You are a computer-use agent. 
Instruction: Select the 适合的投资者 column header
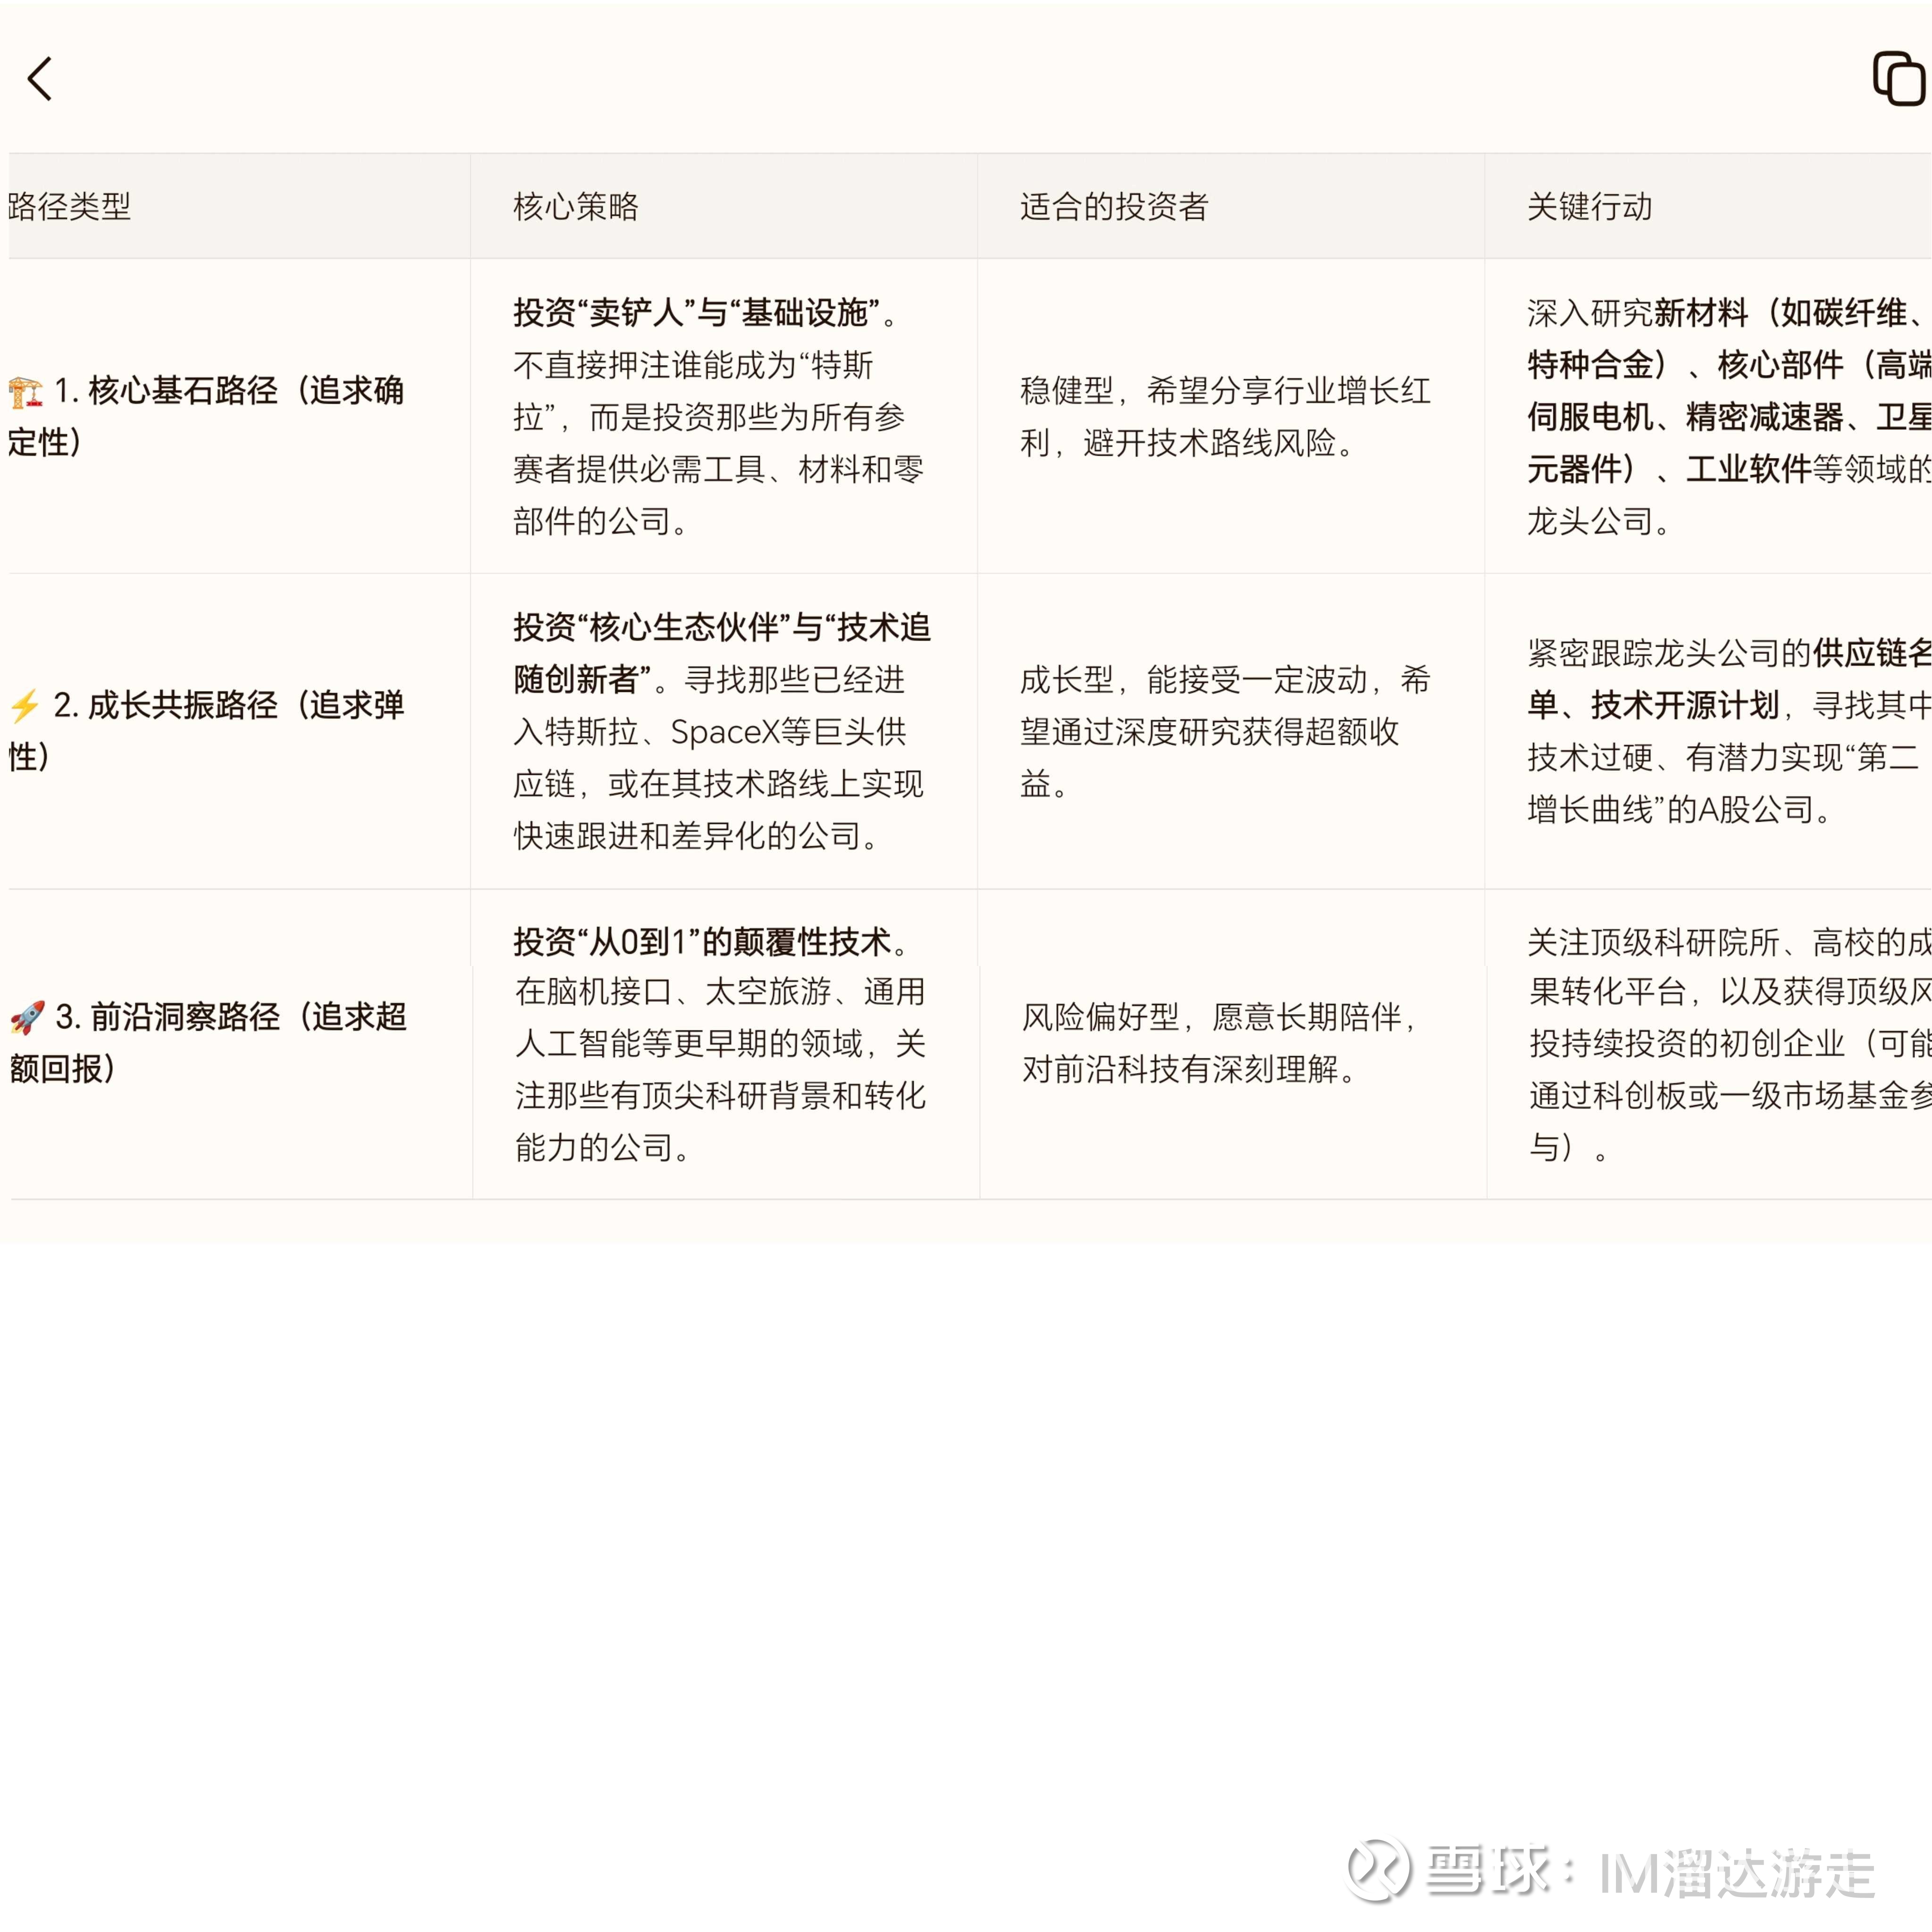[x=1114, y=207]
